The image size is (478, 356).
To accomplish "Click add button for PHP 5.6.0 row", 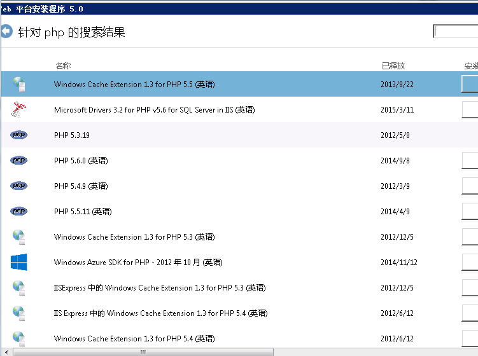I will point(470,160).
